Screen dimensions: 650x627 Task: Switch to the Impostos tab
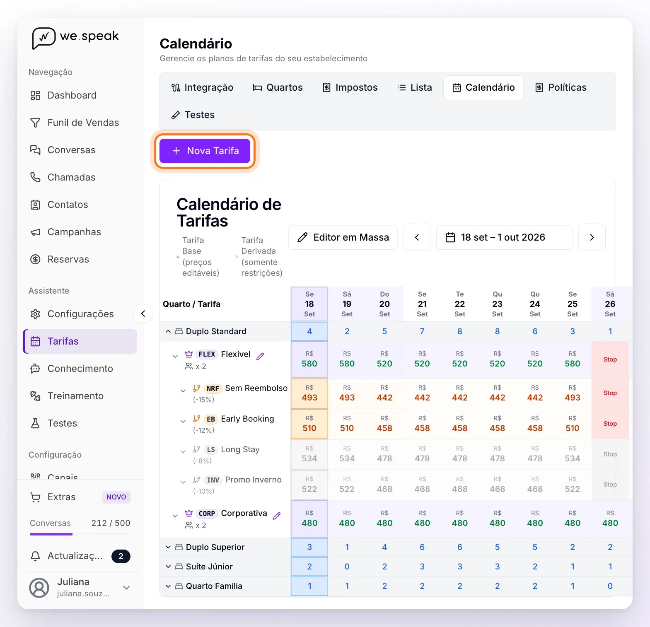coord(350,87)
